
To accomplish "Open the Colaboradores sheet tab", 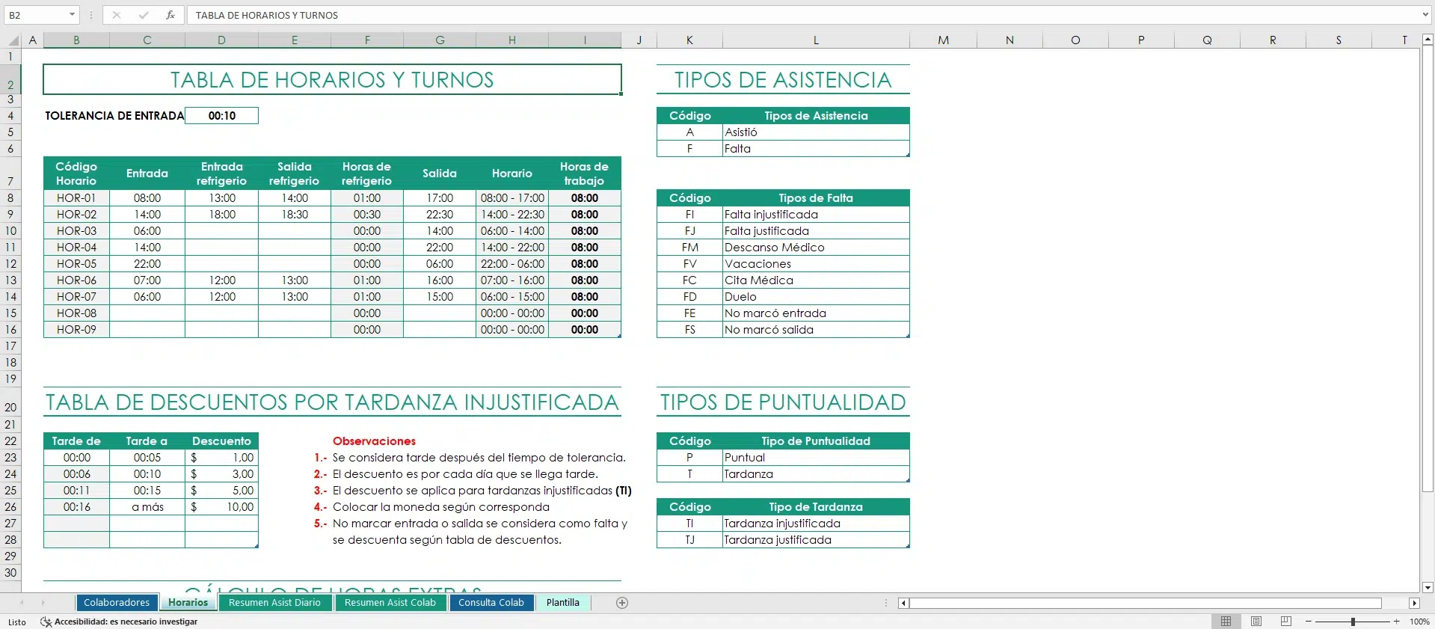I will tap(117, 603).
